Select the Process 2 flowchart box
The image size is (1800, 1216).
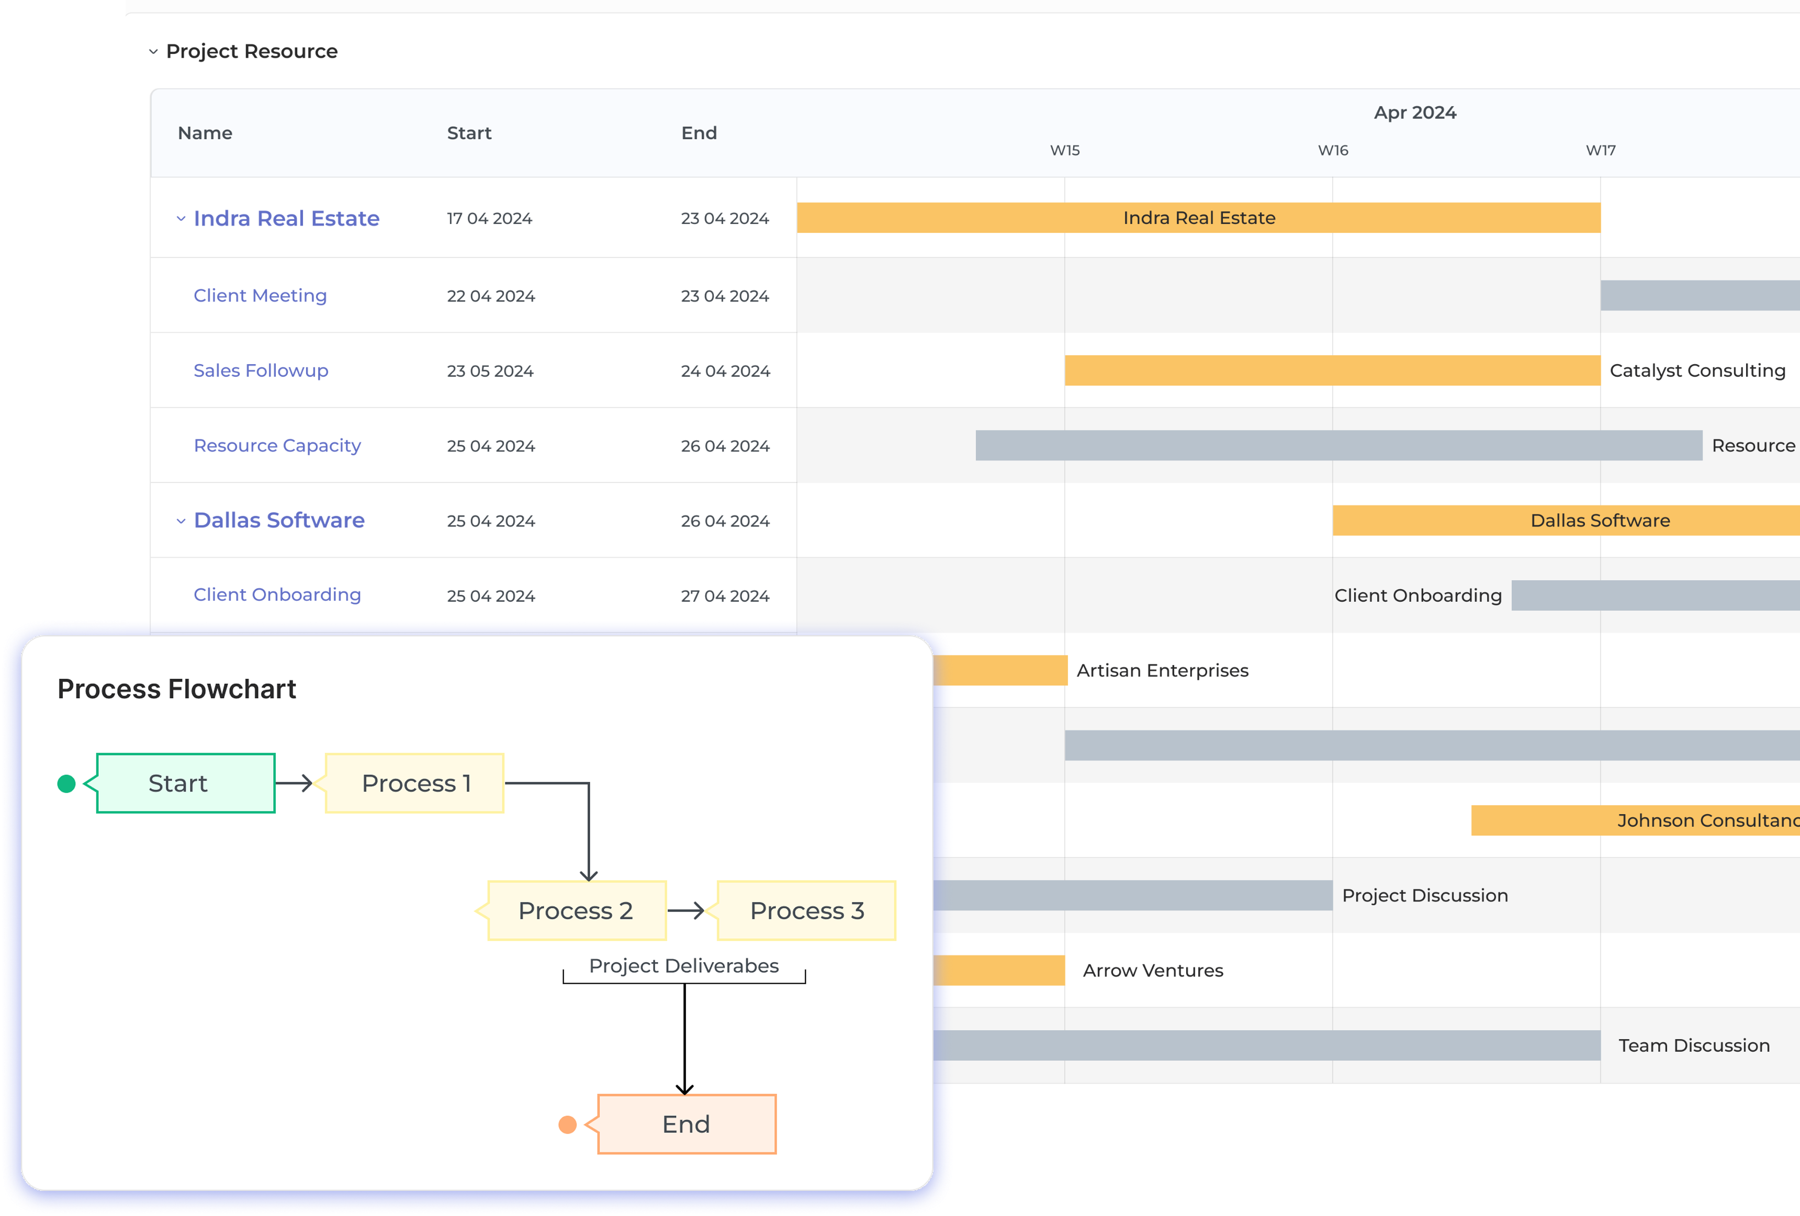576,911
